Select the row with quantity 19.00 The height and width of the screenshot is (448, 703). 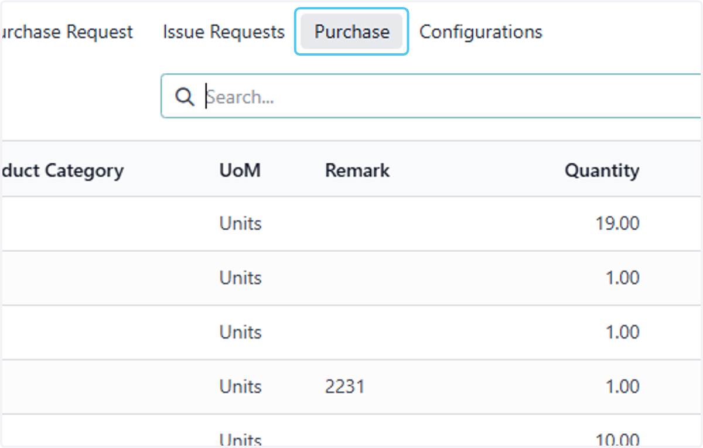351,224
